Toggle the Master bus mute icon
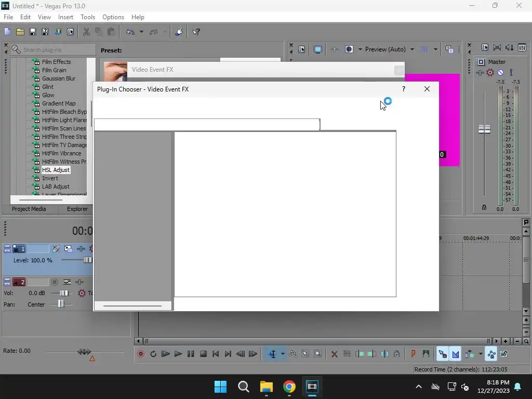 [500, 72]
